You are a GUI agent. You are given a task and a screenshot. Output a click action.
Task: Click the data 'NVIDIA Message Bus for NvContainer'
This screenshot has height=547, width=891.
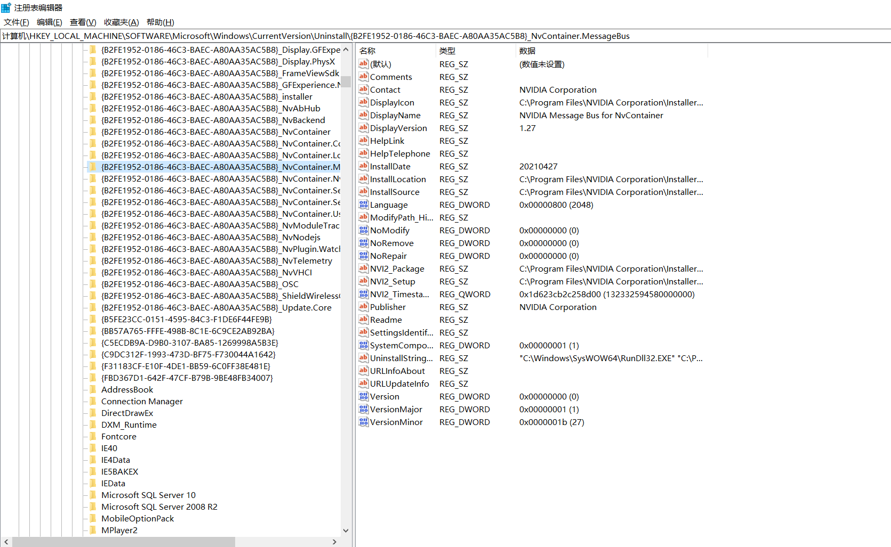tap(591, 115)
